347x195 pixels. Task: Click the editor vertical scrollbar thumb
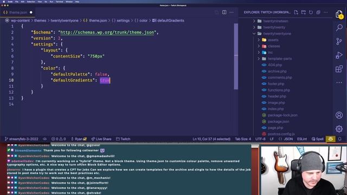point(236,56)
